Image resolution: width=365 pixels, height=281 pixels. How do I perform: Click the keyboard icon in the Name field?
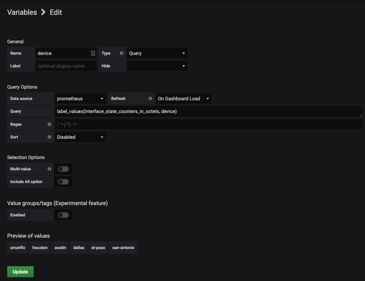[93, 53]
